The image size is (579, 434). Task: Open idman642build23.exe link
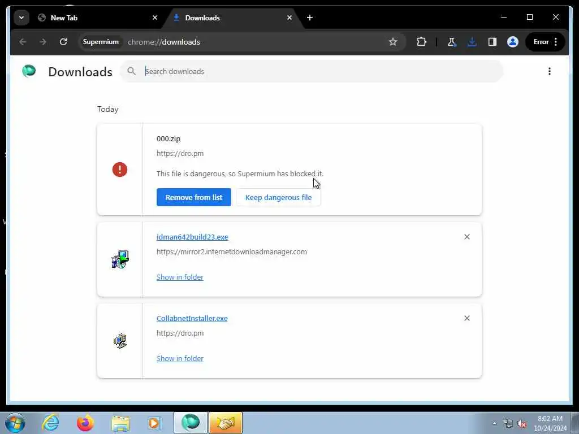(192, 237)
